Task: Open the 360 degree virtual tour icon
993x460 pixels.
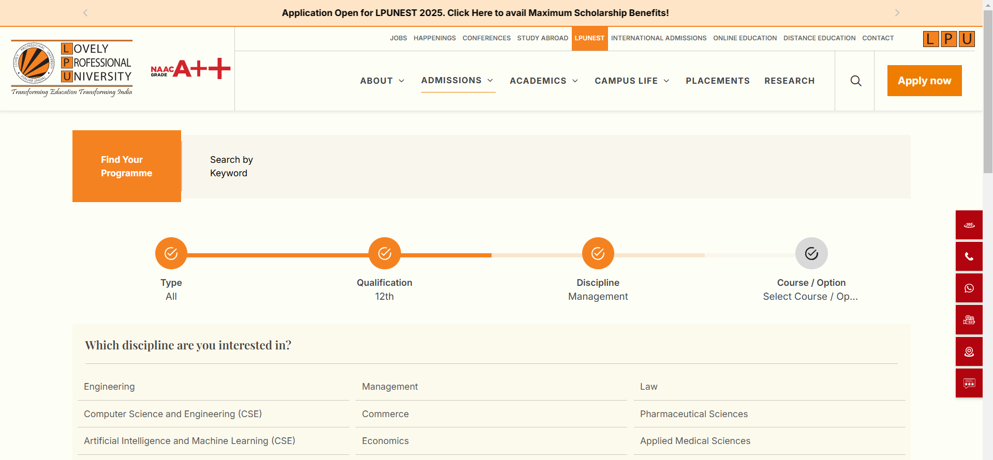Action: click(969, 225)
